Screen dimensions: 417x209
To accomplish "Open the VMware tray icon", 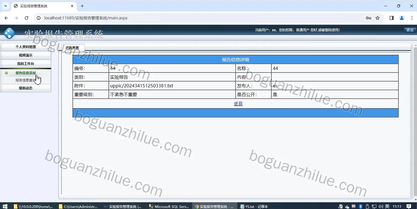I will (354, 206).
